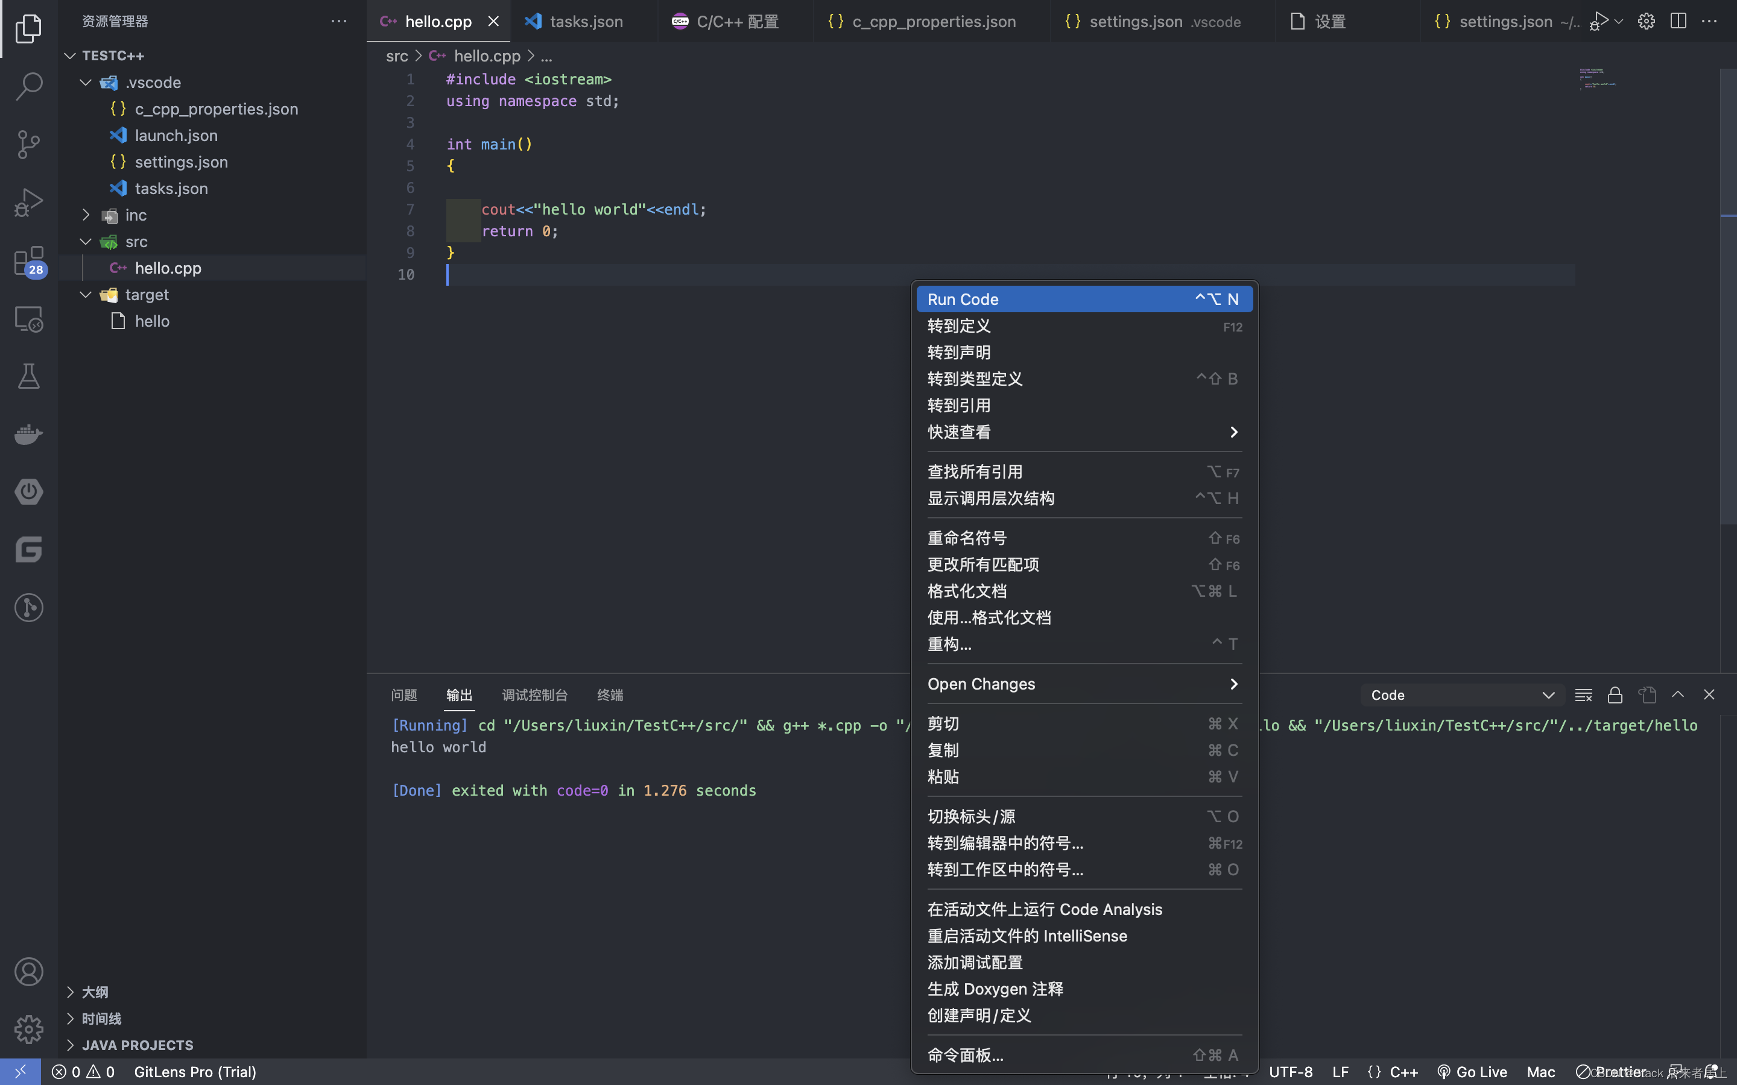Image resolution: width=1737 pixels, height=1085 pixels.
Task: Click the Problems tab in panel
Action: pyautogui.click(x=403, y=695)
